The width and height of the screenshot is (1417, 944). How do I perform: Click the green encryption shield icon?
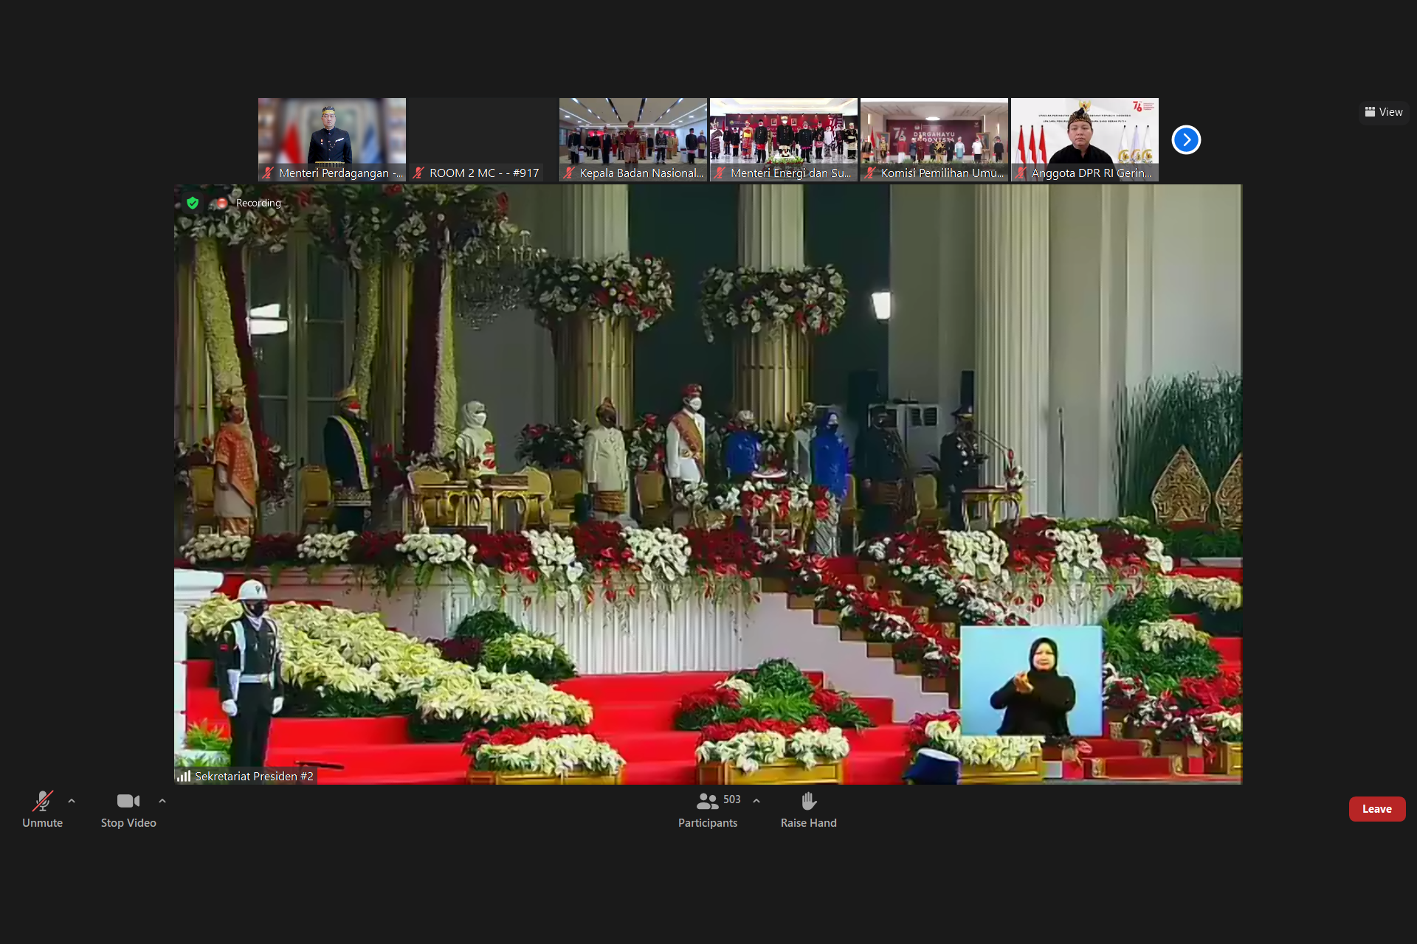pyautogui.click(x=193, y=203)
